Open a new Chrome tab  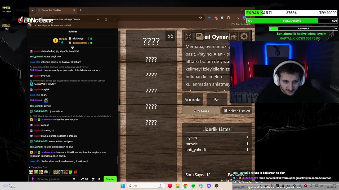(x=81, y=10)
